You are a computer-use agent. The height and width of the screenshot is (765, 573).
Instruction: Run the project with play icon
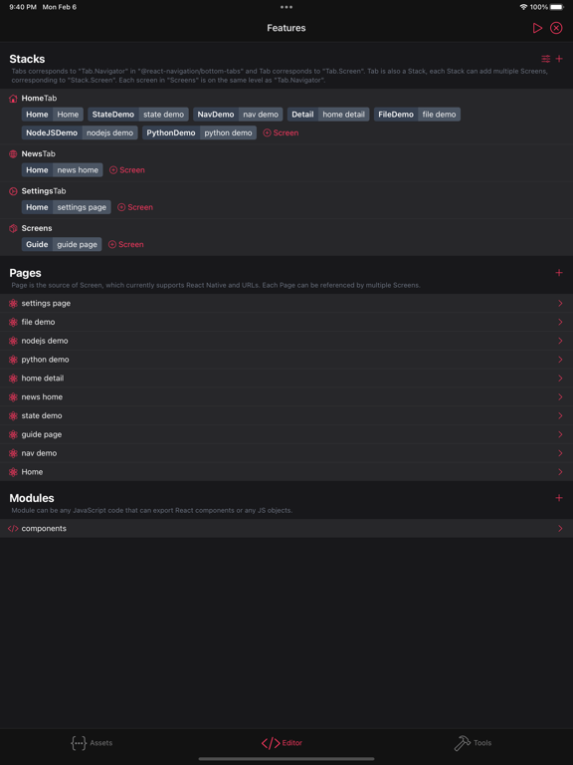click(x=537, y=28)
